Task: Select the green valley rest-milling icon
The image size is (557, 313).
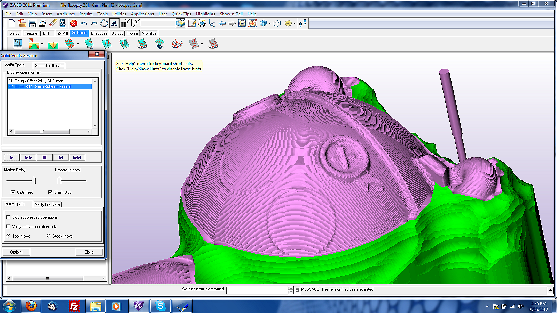Action: [53, 45]
